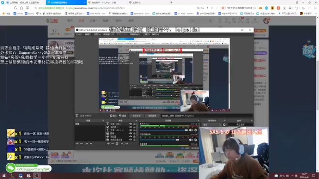319x179 pixels.
Task: Expand the 分类 dropdown in the Douyu navigation
Action: pos(93,21)
